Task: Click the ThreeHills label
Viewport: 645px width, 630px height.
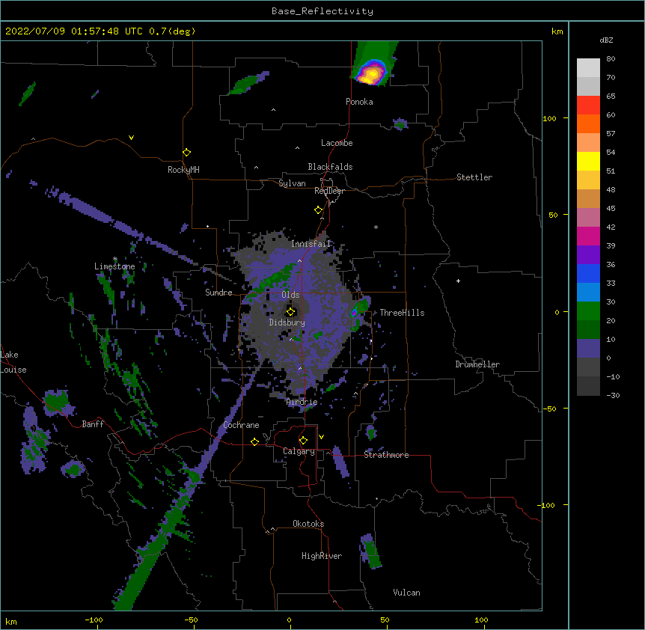Action: coord(402,313)
